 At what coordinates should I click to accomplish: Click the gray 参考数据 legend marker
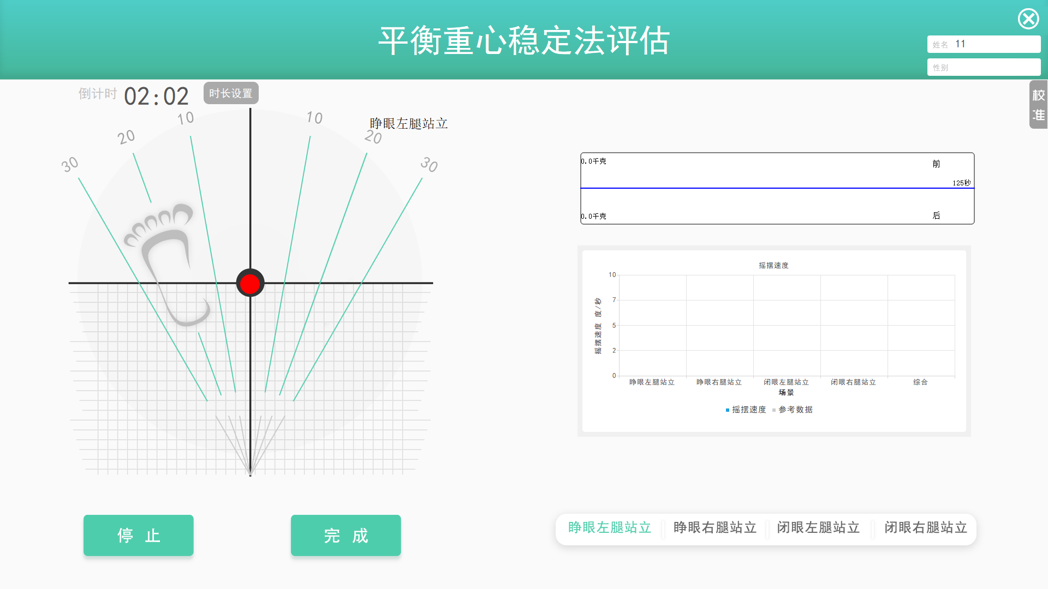tap(774, 410)
